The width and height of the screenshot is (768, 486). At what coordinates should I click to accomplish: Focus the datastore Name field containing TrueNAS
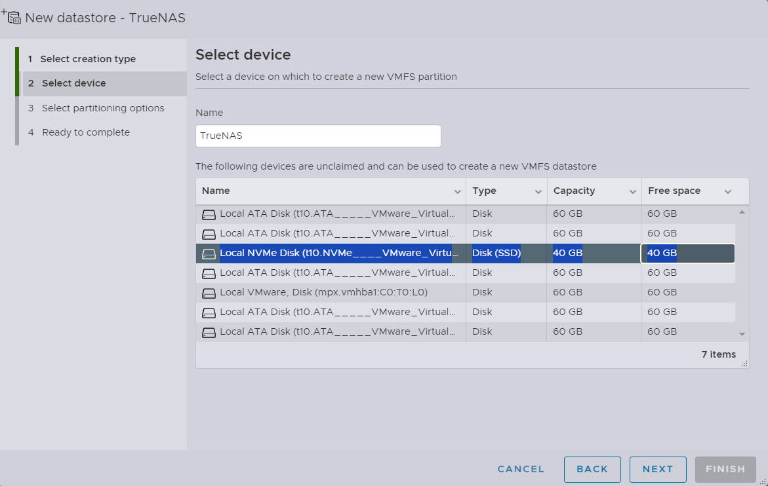318,136
